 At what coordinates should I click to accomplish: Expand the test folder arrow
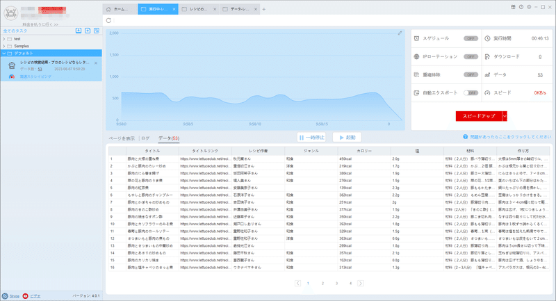pos(4,39)
